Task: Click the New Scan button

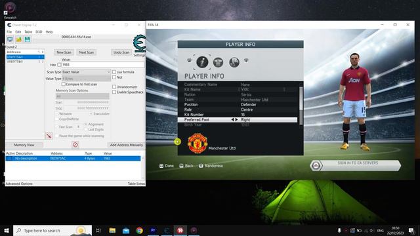Action: click(x=64, y=52)
